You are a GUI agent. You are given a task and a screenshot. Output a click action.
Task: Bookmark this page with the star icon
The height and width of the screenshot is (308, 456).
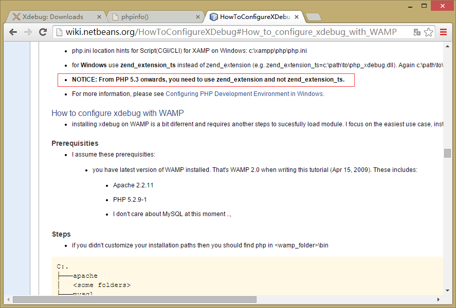click(x=428, y=32)
